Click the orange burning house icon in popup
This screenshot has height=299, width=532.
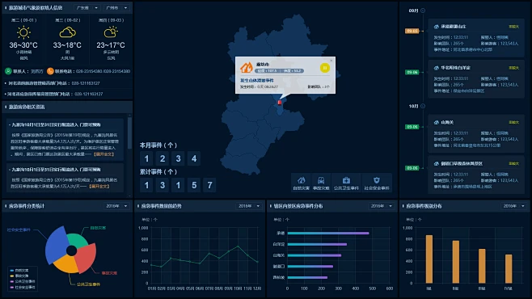pos(247,67)
